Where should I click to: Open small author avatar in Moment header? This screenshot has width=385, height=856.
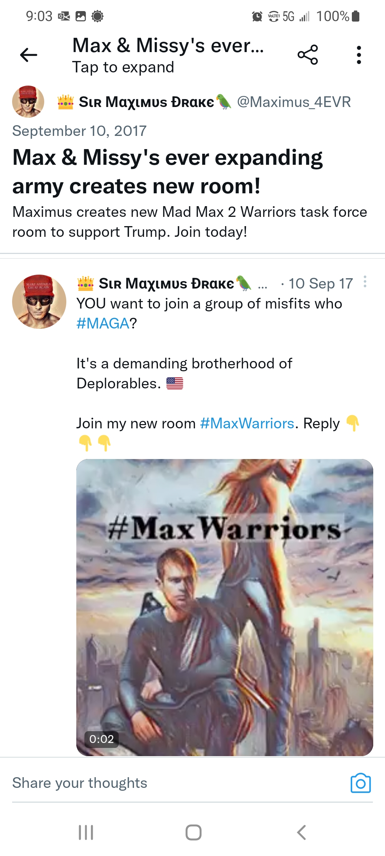click(x=28, y=102)
